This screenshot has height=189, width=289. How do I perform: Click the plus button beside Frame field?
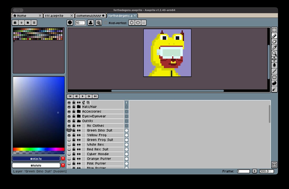[x=255, y=171]
